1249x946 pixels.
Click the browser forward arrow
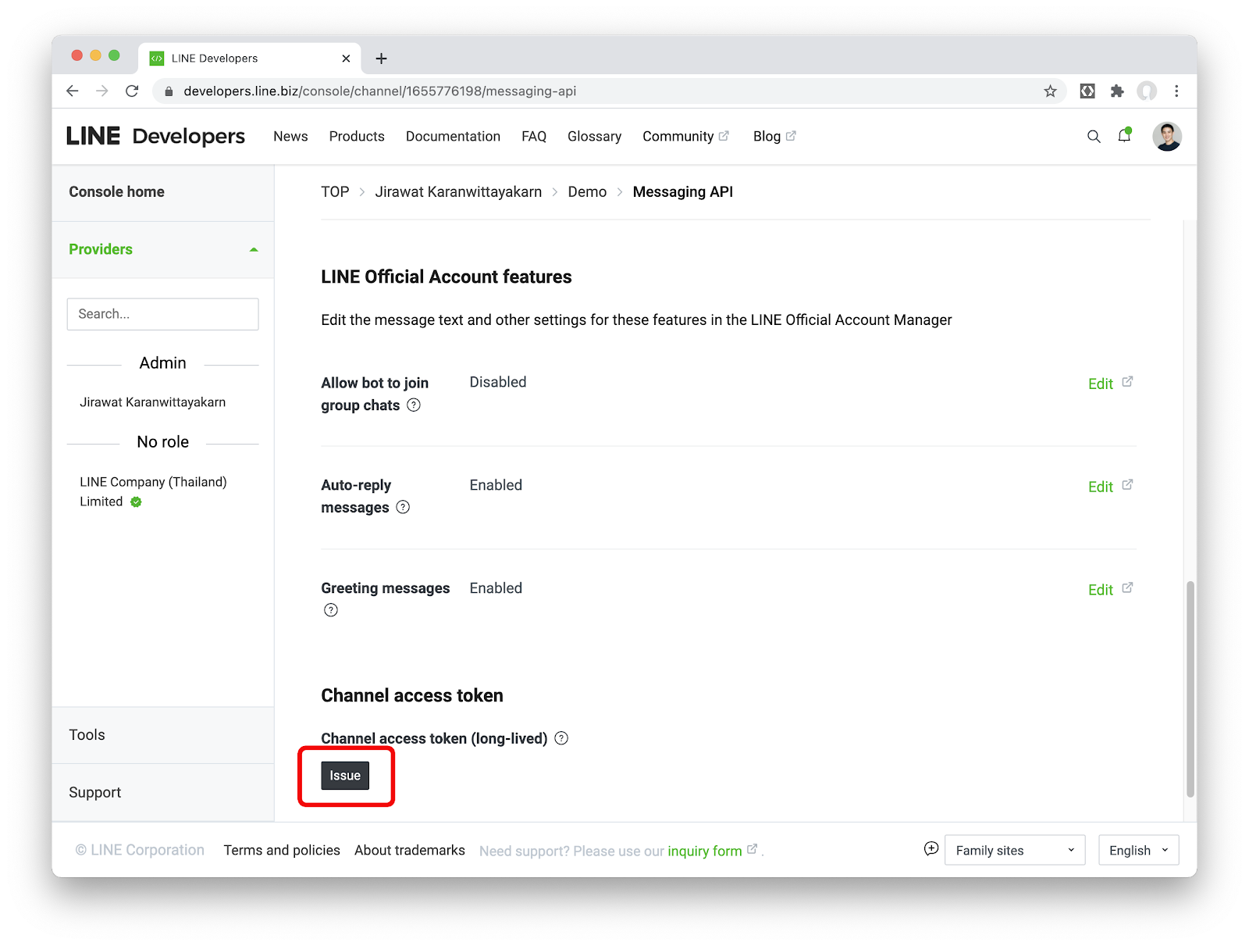(x=102, y=91)
